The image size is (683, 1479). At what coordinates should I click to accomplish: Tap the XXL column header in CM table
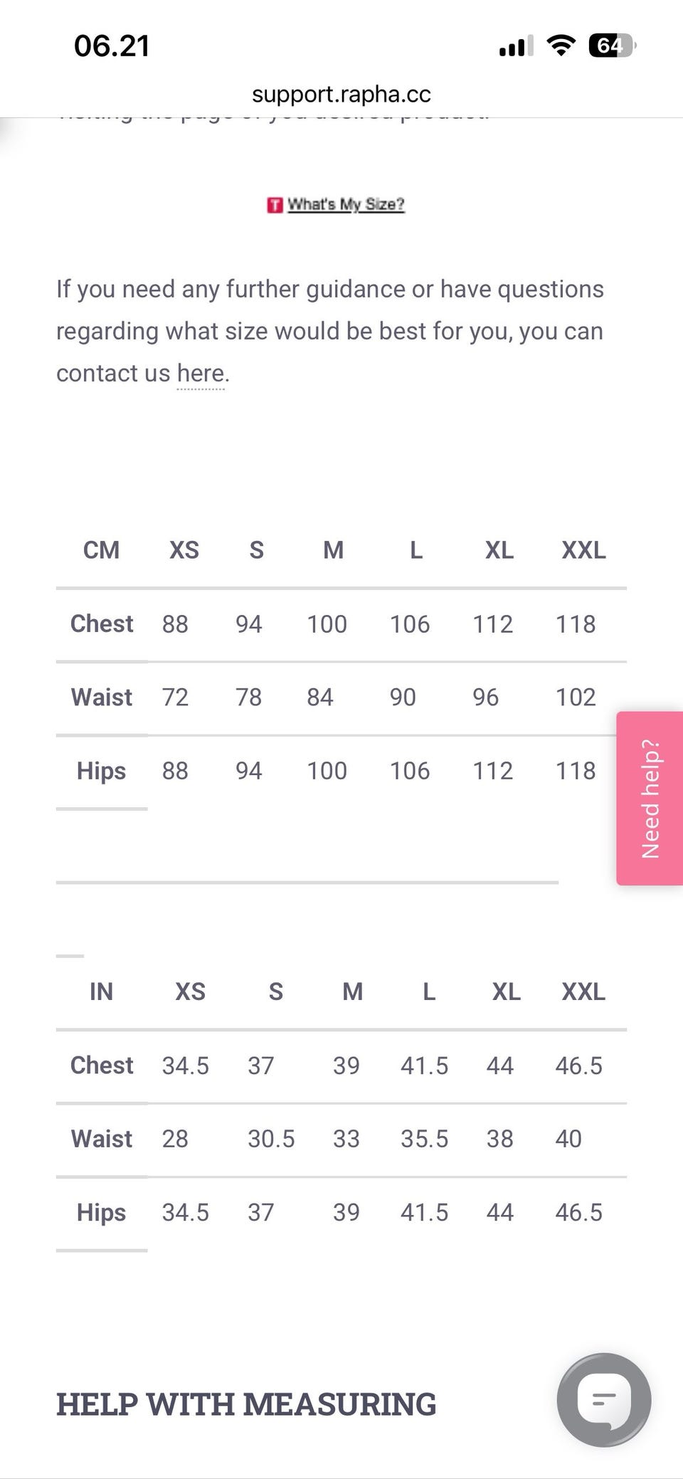583,550
